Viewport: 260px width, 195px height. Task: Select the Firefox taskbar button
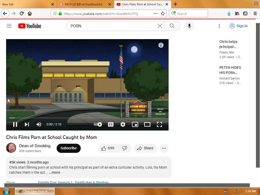pos(35,191)
